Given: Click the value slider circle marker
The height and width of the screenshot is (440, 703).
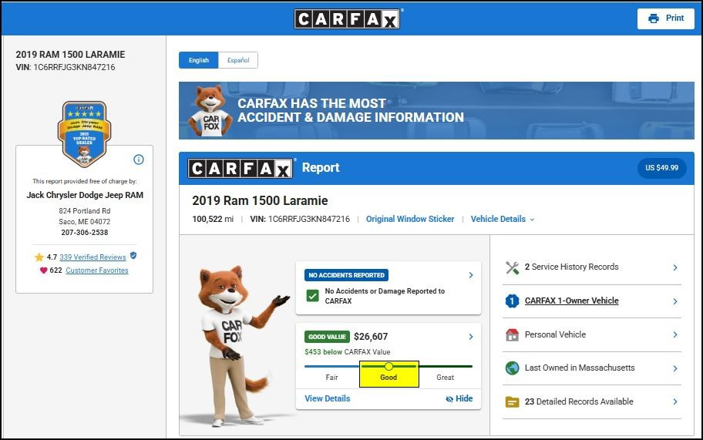Looking at the screenshot, I should click(388, 367).
